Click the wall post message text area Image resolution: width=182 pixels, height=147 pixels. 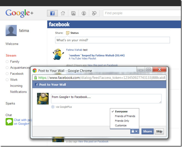click(x=106, y=99)
